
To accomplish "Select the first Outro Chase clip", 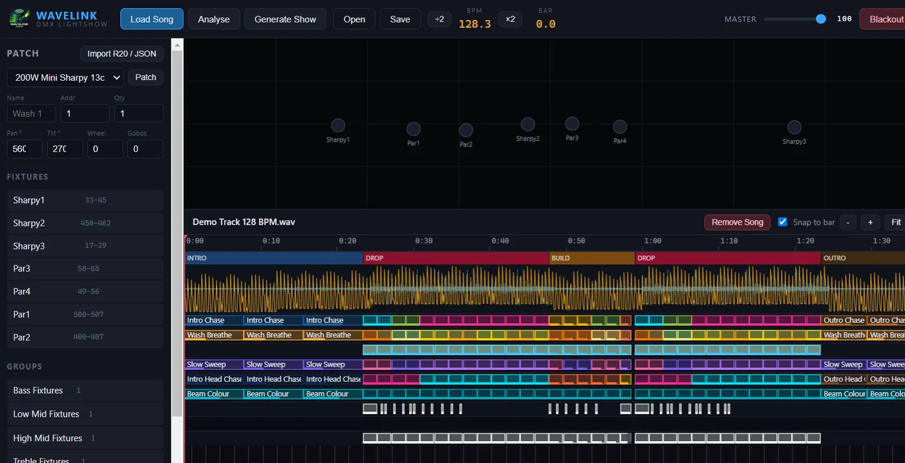I will (x=844, y=320).
